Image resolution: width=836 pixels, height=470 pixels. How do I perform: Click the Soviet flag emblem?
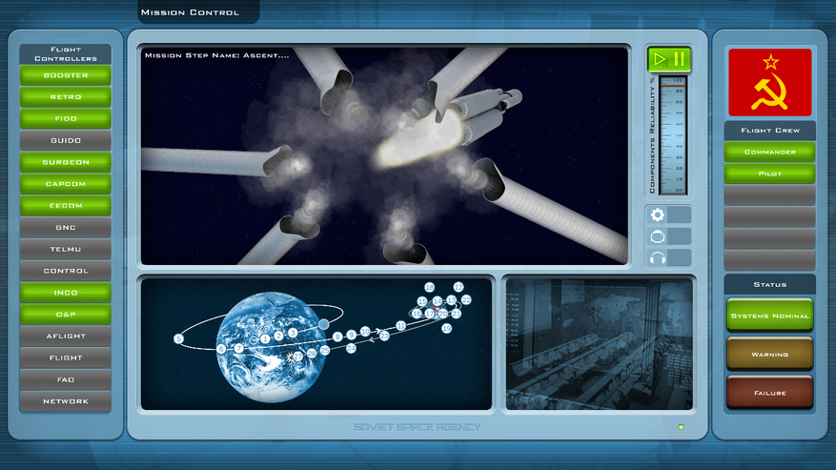(769, 83)
